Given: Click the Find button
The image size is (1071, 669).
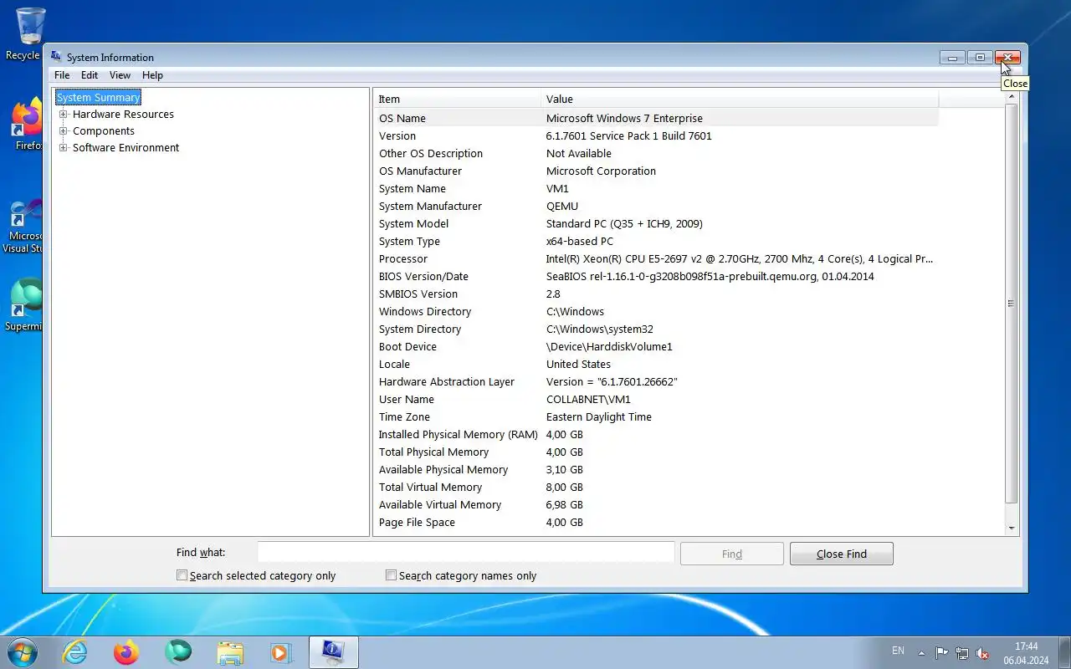Looking at the screenshot, I should (x=731, y=554).
